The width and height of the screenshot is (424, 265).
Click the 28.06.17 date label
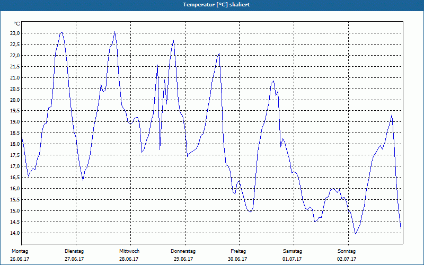coord(129,259)
